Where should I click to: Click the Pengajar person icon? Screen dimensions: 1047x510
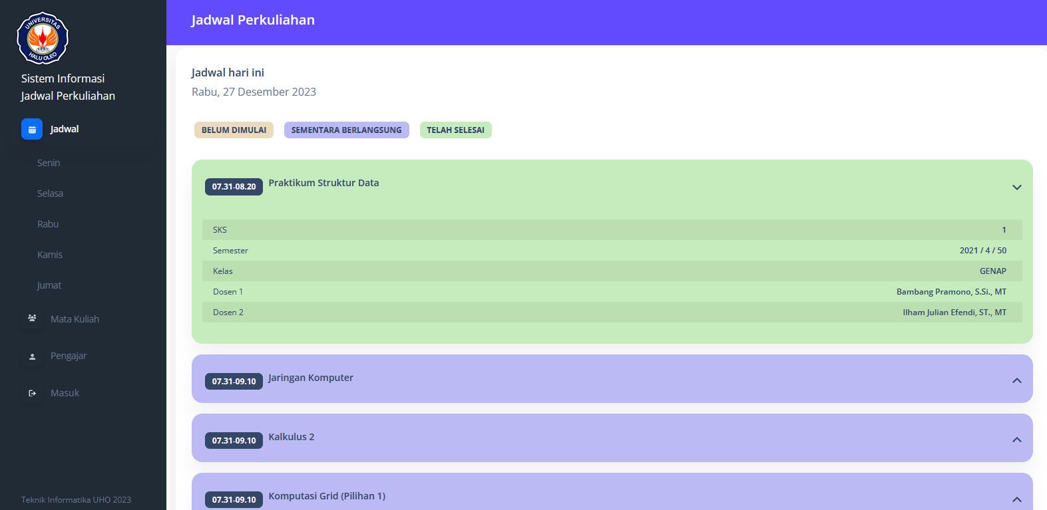(32, 356)
